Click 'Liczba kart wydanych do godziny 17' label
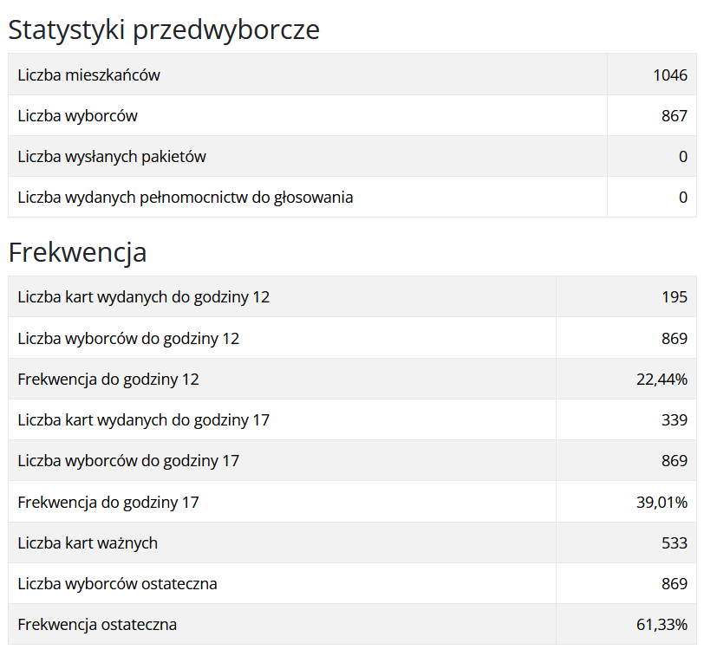 tap(143, 420)
